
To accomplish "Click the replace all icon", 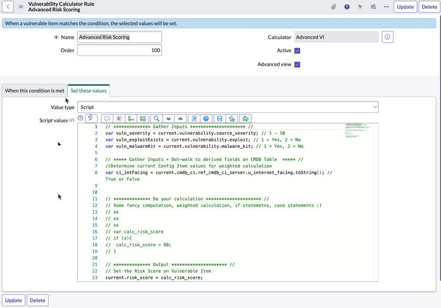I will (x=143, y=119).
